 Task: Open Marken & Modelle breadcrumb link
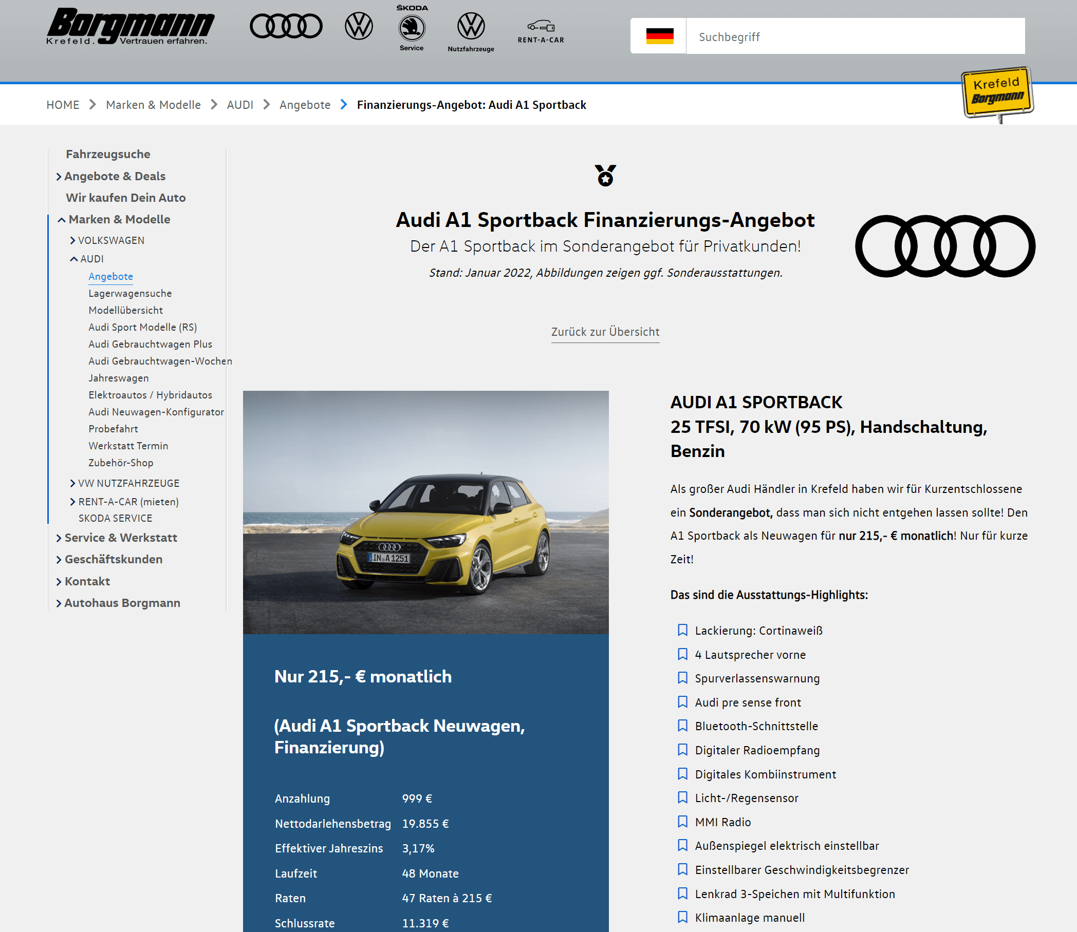point(154,105)
